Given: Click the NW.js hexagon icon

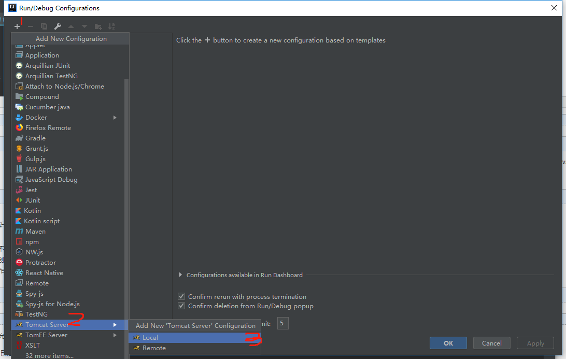Looking at the screenshot, I should point(19,252).
